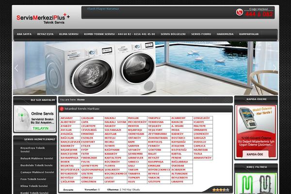Screen dimensions: 291x194
Task: Select ÜSKÜDAR district link
Action: coord(178,166)
